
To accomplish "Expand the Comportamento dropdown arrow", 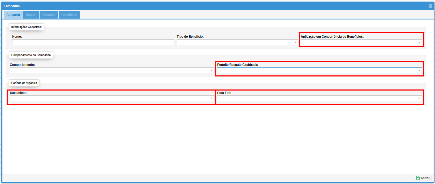I will pyautogui.click(x=212, y=70).
